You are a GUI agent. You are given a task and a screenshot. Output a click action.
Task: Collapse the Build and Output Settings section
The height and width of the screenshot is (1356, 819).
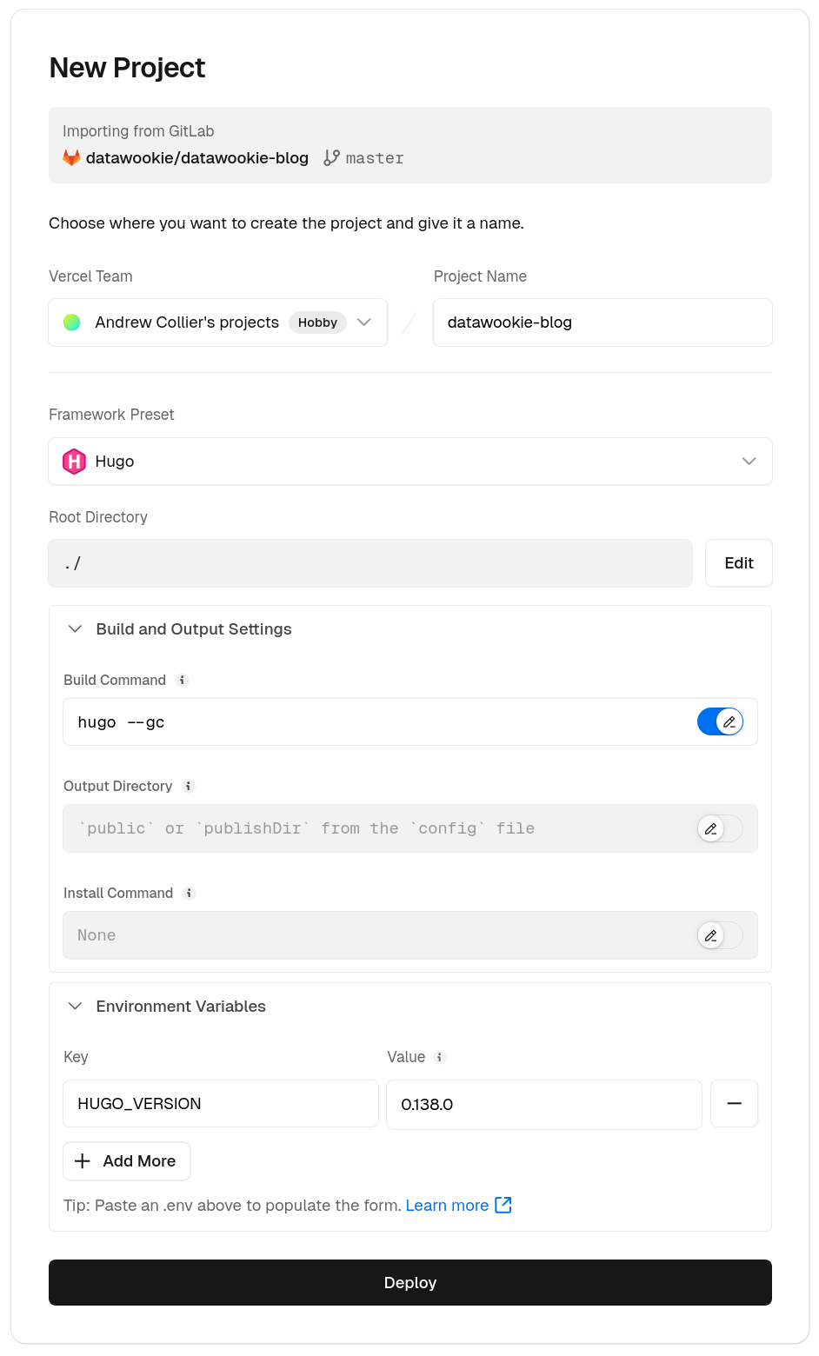(76, 629)
